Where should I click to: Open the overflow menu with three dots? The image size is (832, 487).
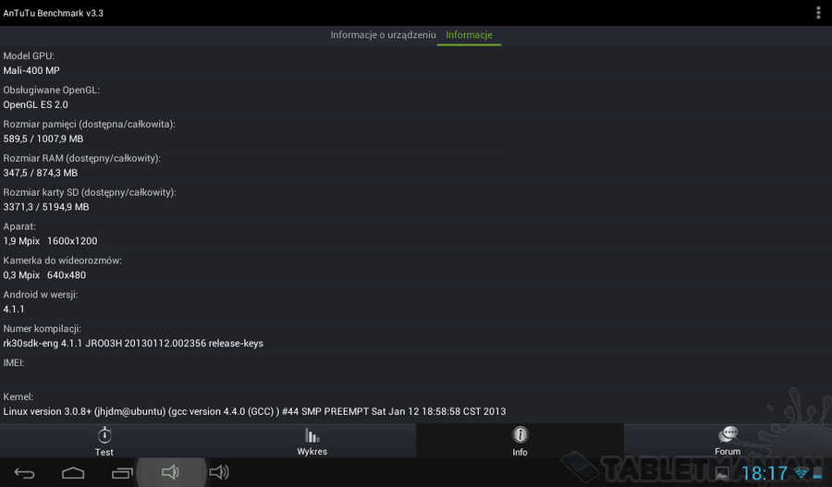coord(818,13)
